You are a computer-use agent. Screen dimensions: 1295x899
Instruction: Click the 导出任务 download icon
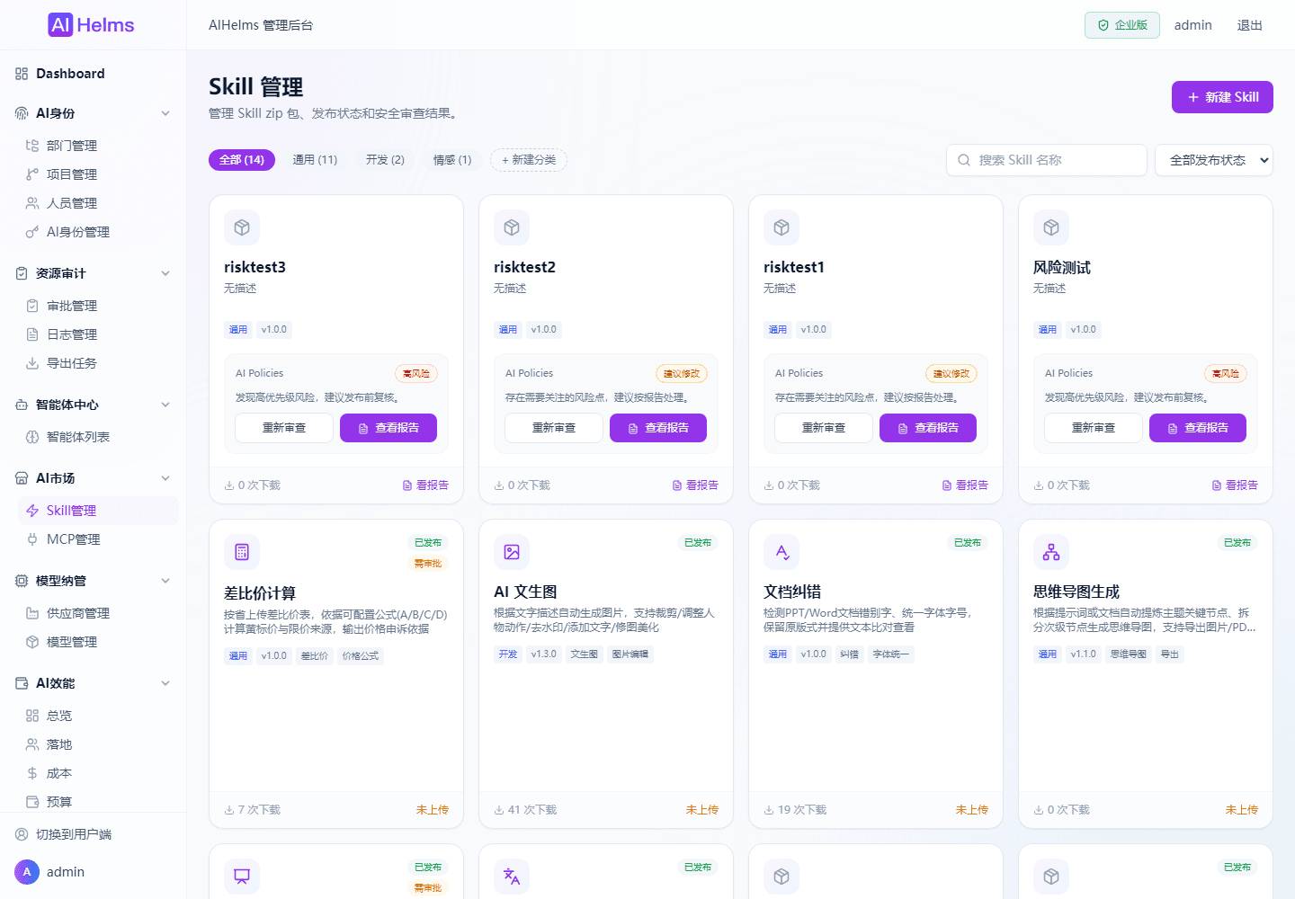[x=32, y=363]
